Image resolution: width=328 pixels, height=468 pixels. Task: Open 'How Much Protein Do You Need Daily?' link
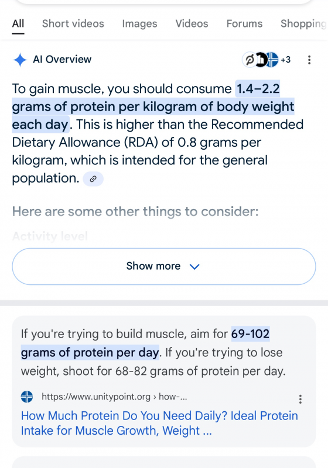[159, 423]
